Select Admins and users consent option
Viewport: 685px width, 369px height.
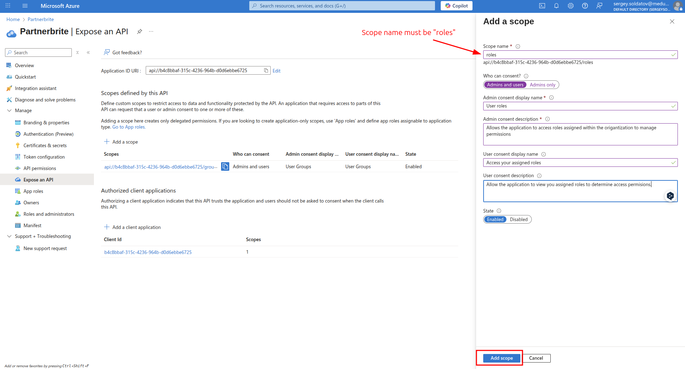pos(505,85)
